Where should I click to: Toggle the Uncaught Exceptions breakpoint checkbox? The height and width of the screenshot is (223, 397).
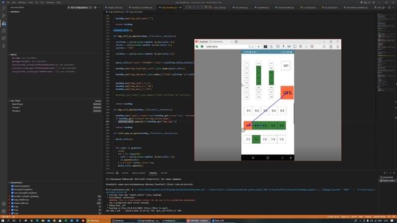point(12,190)
